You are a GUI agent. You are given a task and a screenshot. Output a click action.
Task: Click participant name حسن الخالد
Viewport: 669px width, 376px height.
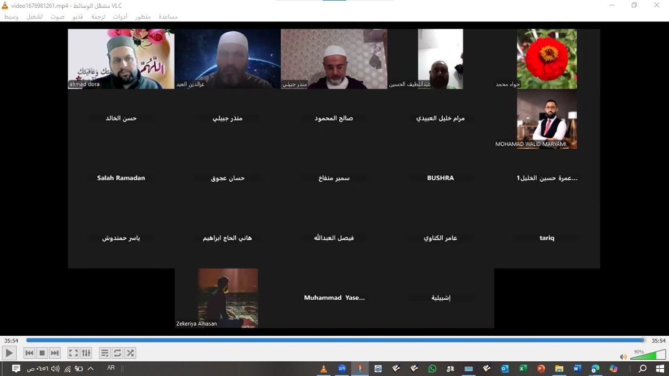[121, 119]
